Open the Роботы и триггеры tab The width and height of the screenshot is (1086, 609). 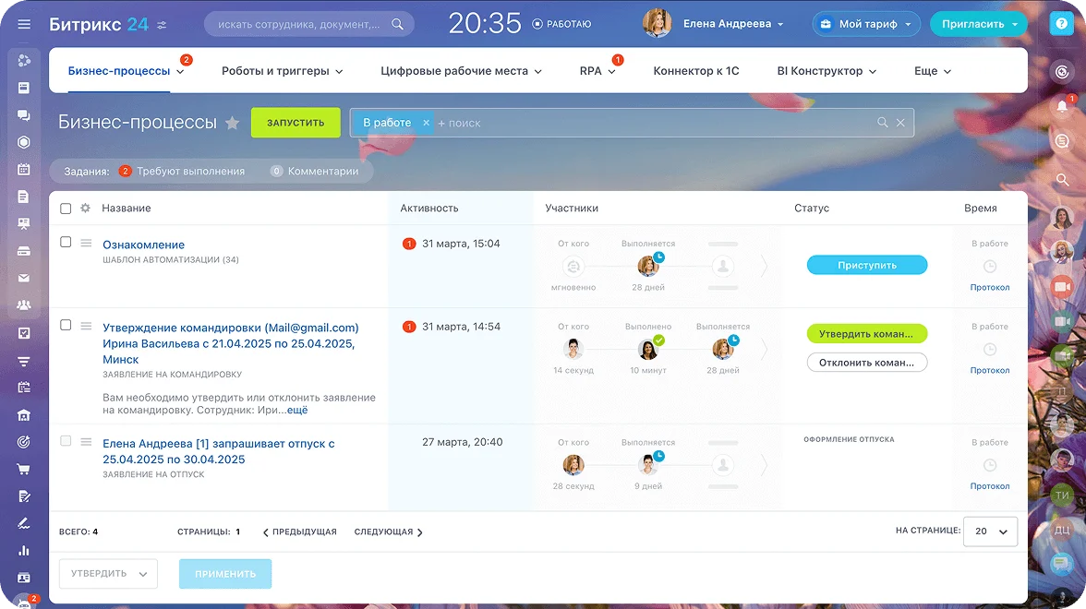[x=282, y=71]
